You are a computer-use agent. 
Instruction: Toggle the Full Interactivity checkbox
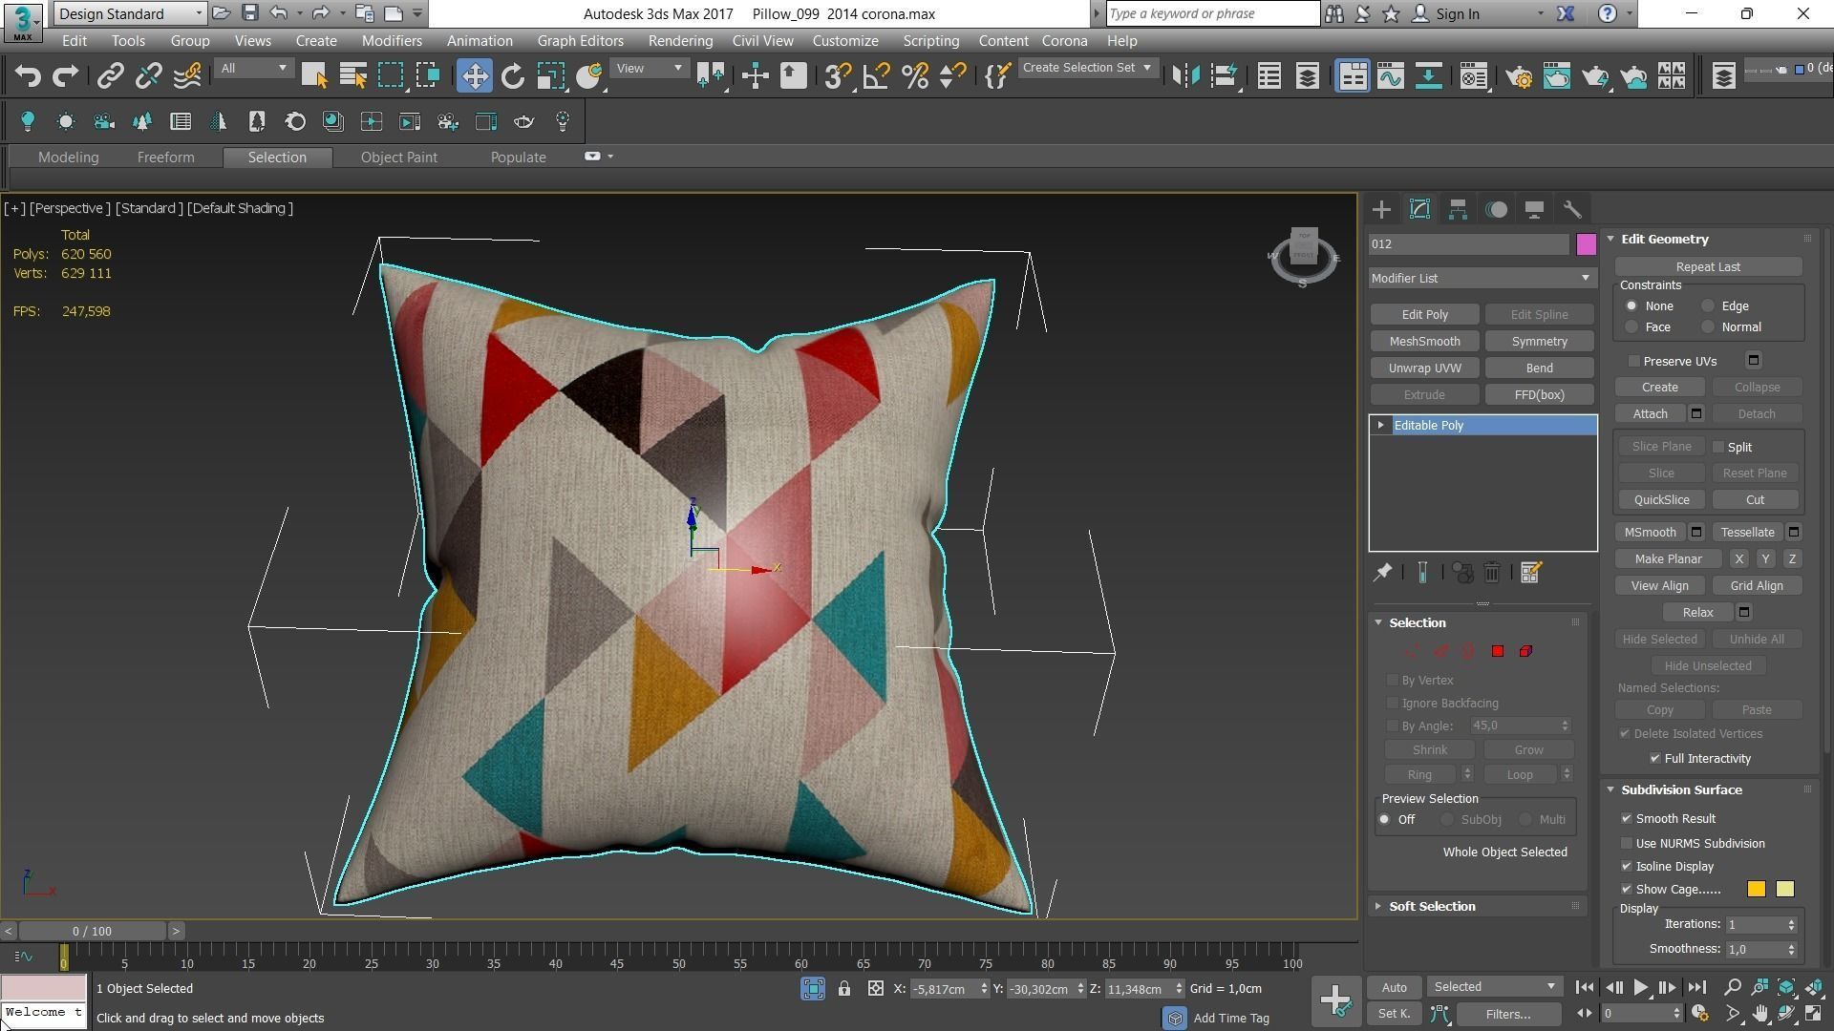point(1655,759)
